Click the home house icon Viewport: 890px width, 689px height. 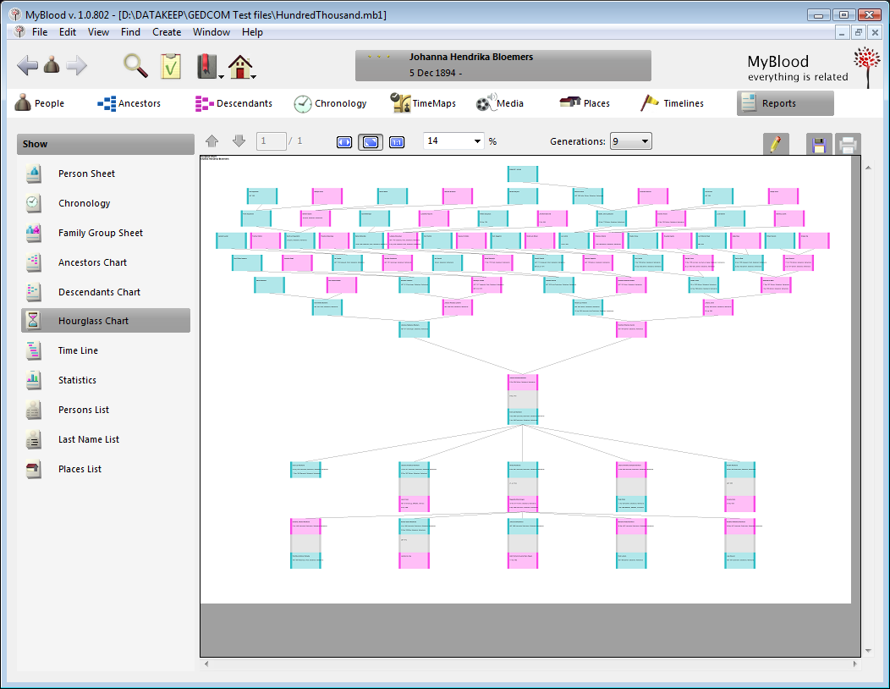[x=239, y=67]
